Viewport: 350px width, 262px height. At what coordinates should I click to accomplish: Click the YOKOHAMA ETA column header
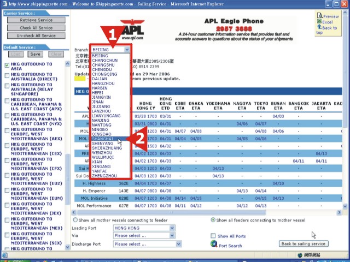[218, 106]
